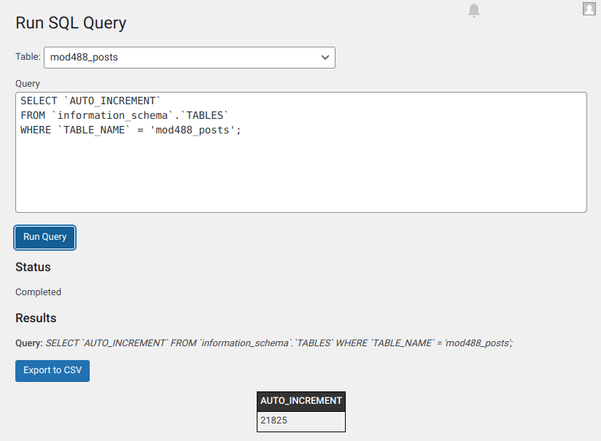Click the Run Query button
601x441 pixels.
click(x=44, y=237)
